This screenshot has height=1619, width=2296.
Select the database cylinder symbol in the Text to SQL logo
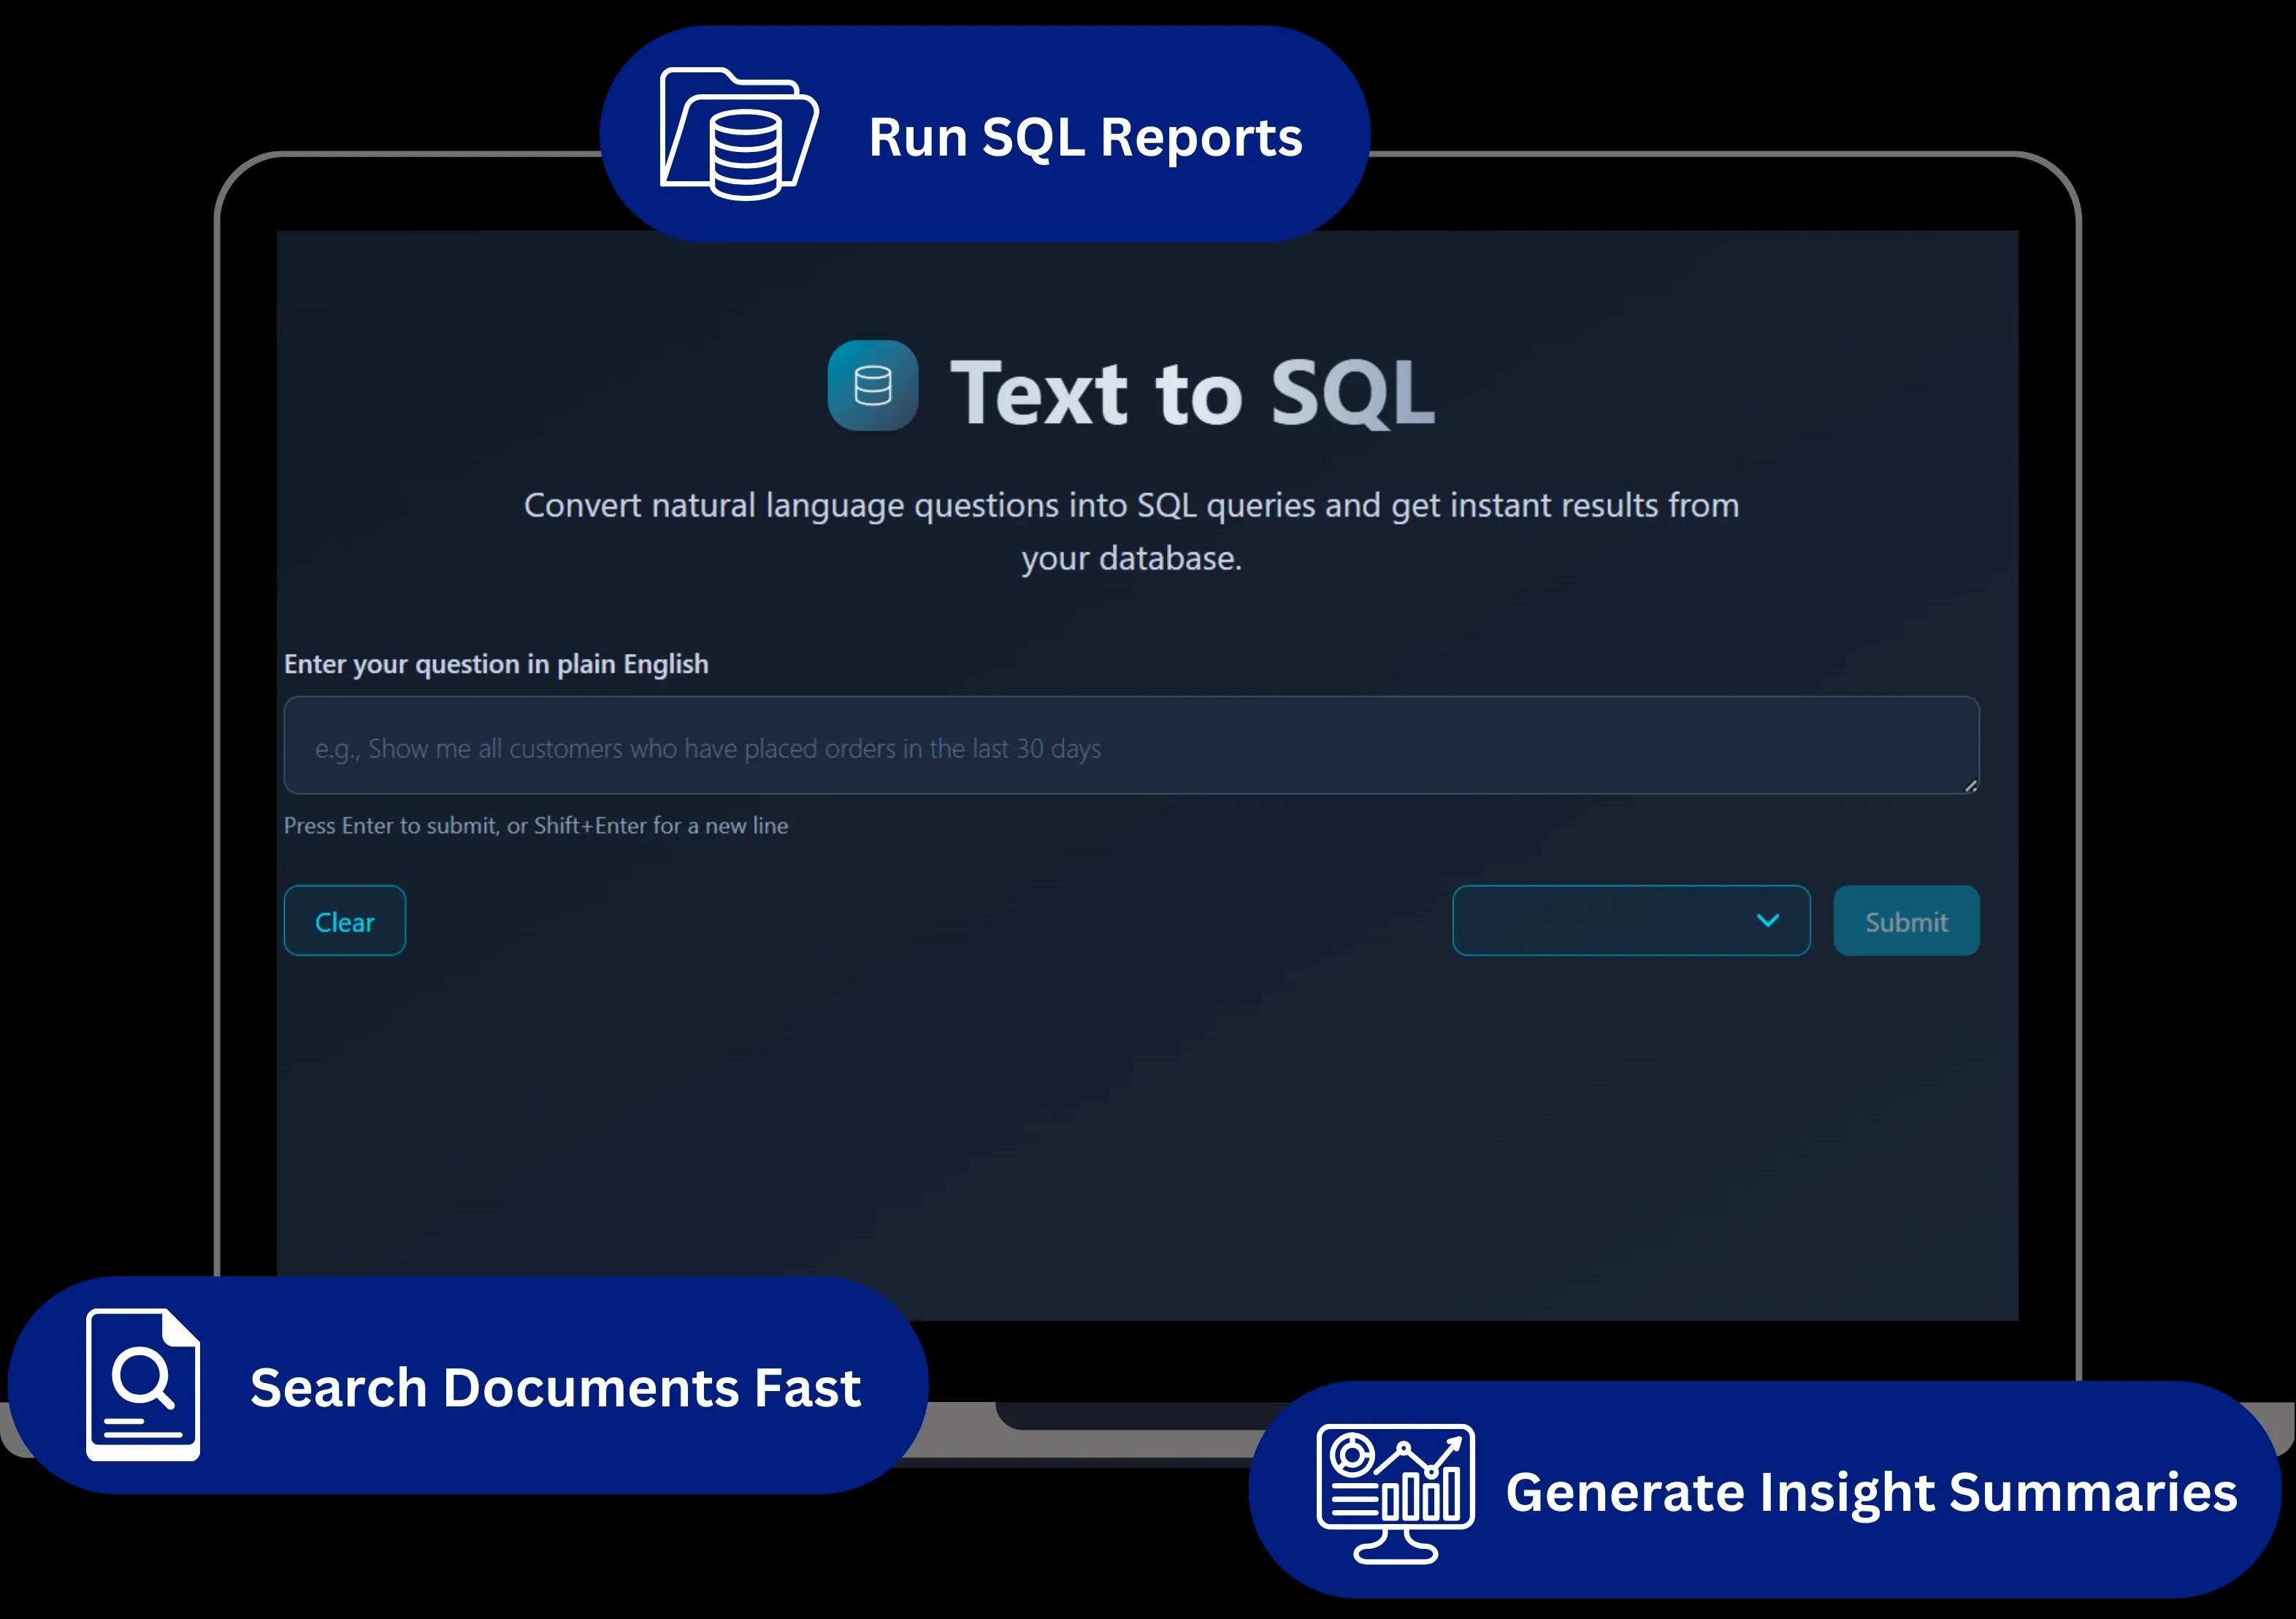coord(871,388)
